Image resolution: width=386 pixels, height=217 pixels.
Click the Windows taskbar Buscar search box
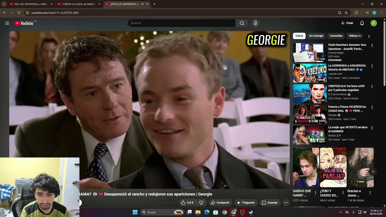[x=163, y=212]
